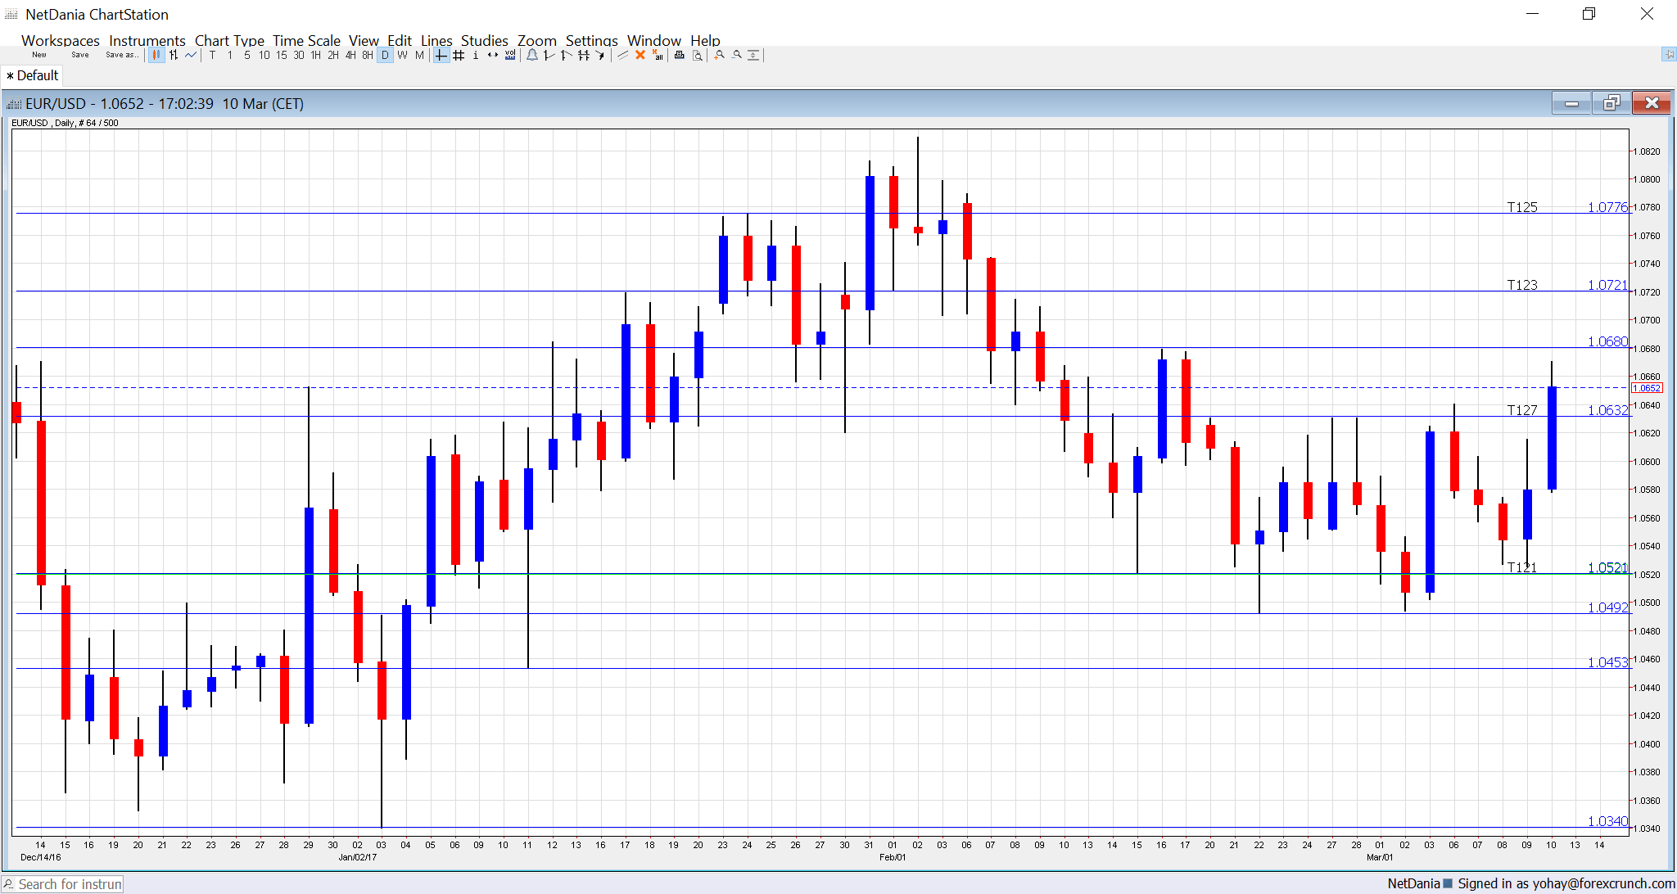1677x894 pixels.
Task: Click the print chart icon
Action: [x=679, y=55]
